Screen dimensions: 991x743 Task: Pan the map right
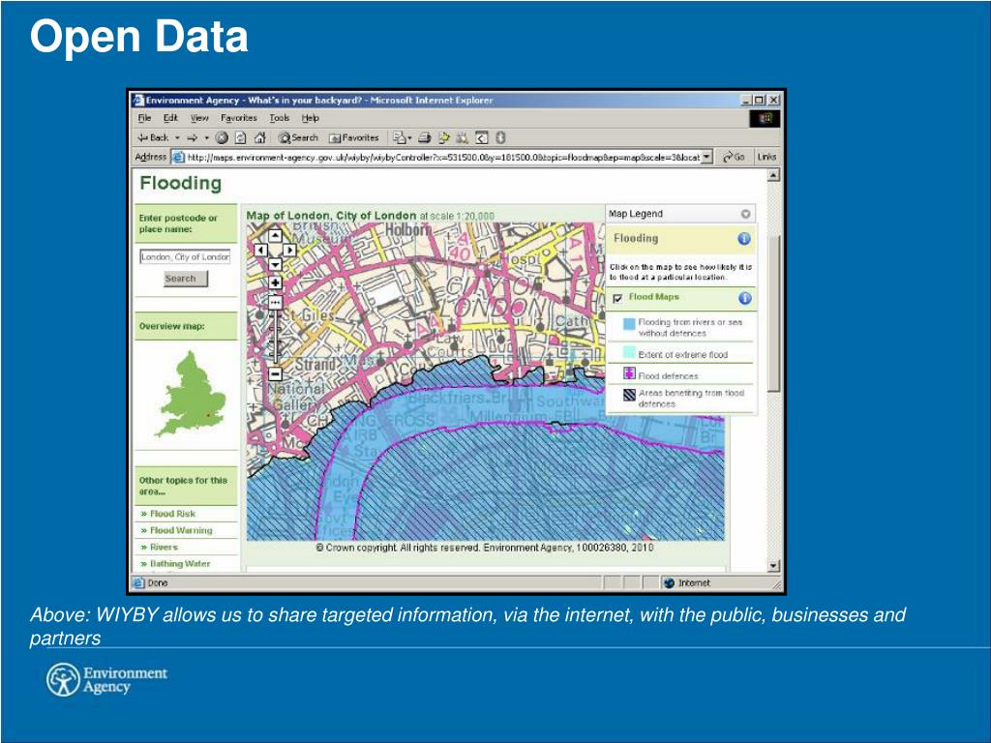click(x=289, y=251)
